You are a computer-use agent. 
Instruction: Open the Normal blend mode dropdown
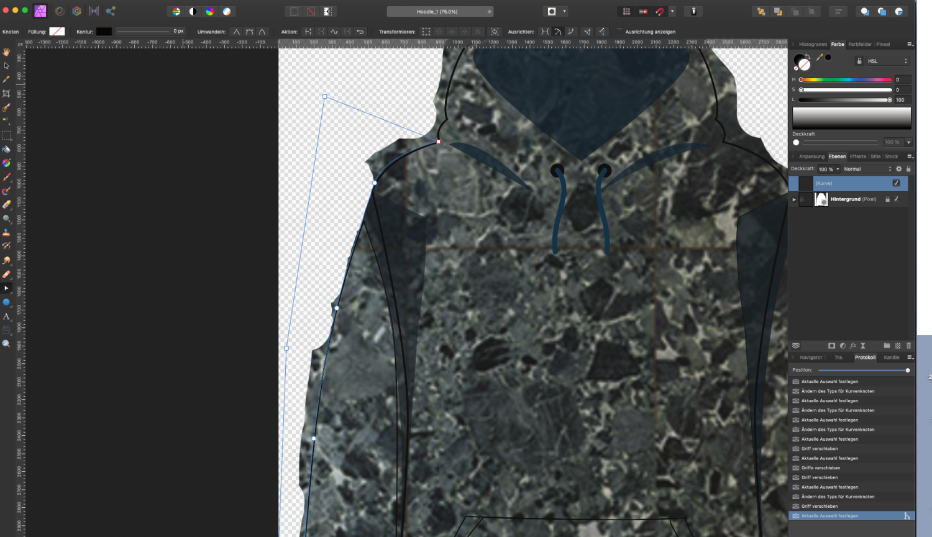[867, 169]
